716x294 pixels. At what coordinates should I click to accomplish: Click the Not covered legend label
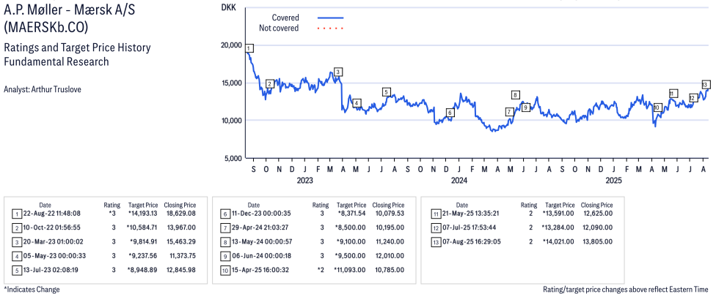click(x=279, y=29)
